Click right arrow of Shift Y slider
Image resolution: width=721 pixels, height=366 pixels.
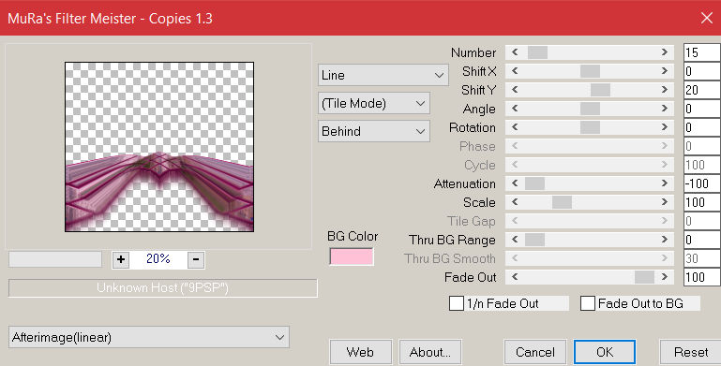[665, 90]
